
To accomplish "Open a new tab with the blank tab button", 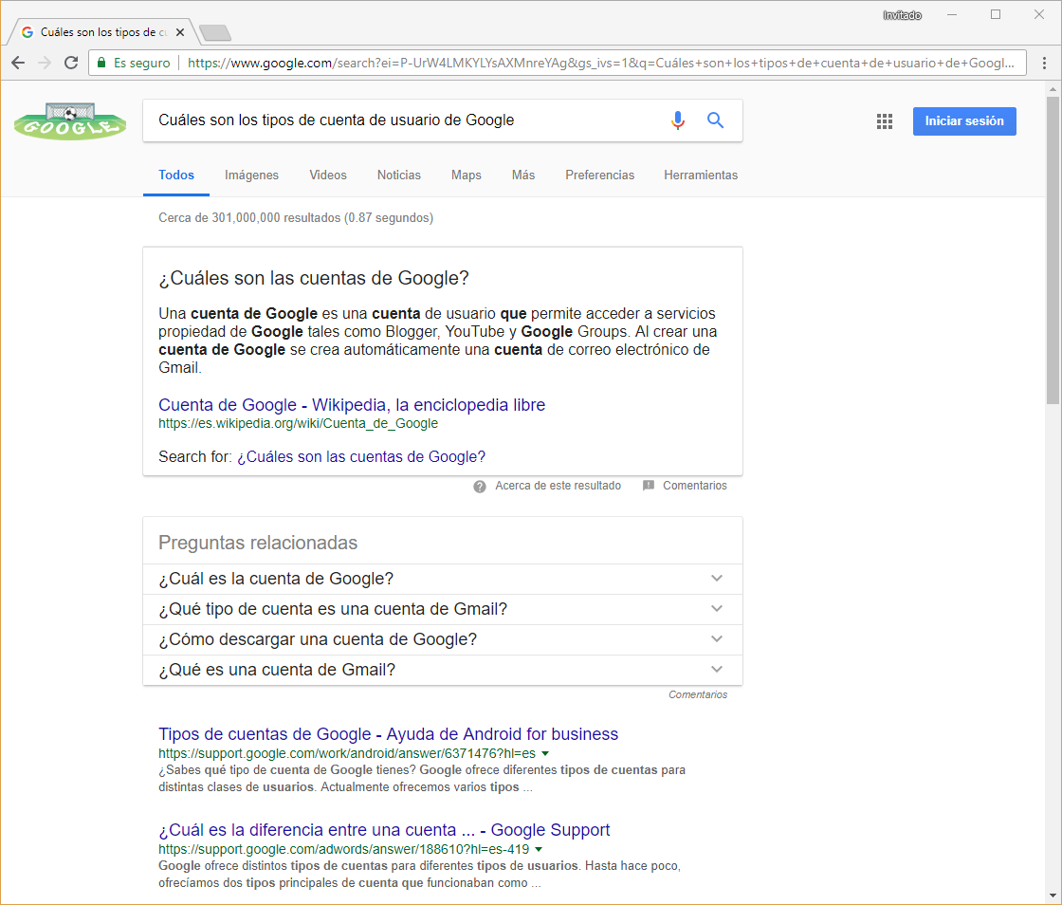I will pos(215,32).
